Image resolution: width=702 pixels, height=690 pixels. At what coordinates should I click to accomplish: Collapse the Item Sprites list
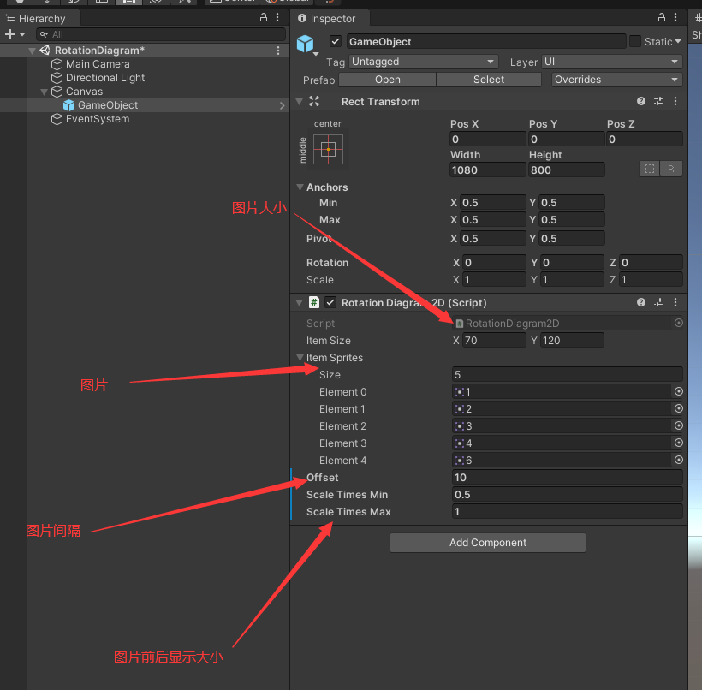[x=301, y=358]
